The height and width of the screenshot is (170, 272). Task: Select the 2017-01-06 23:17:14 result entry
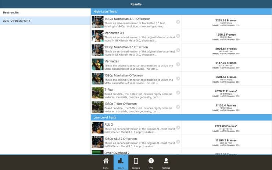[45, 21]
